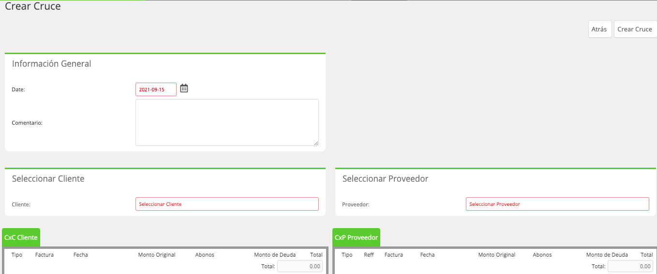
Task: Click the Monto Original header in CxP table
Action: pos(497,255)
